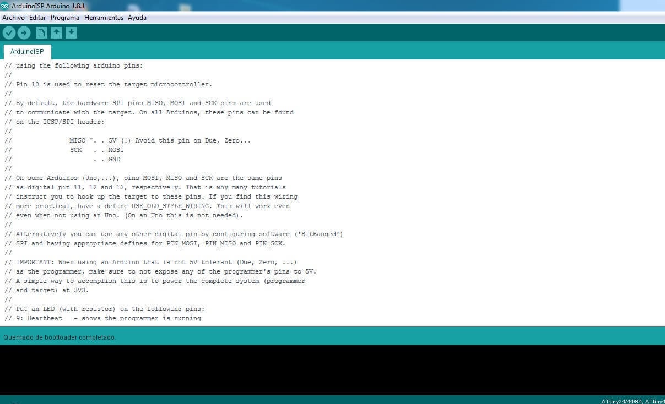Open the Editar menu

pos(37,18)
